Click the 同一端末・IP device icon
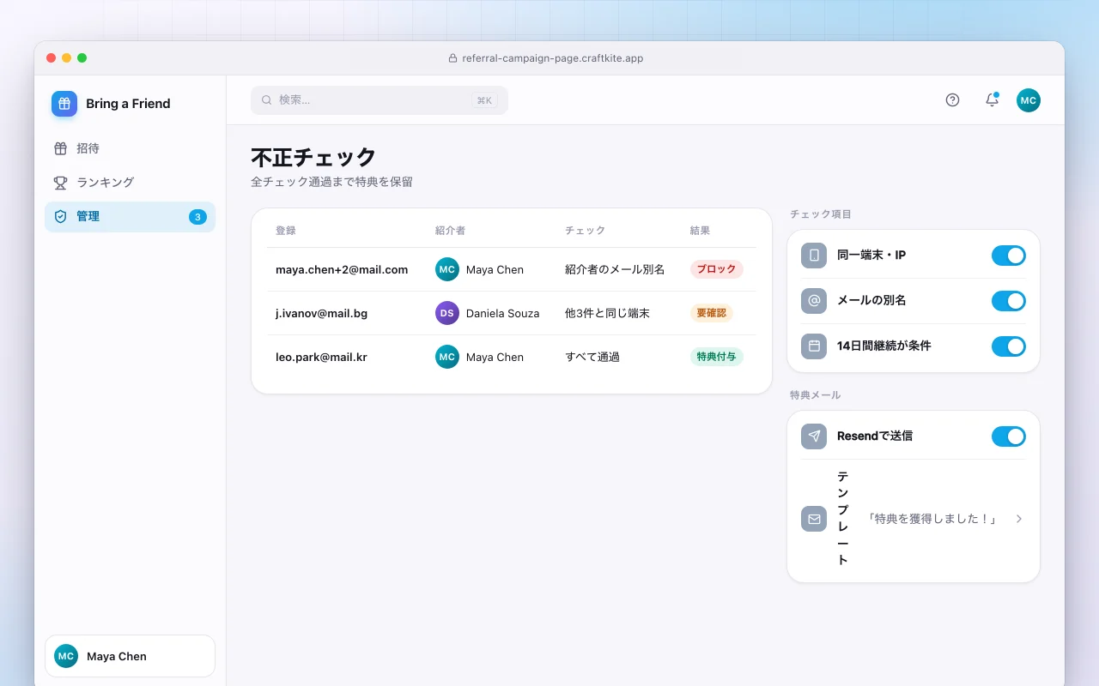Screen dimensions: 1099x686 click(814, 256)
